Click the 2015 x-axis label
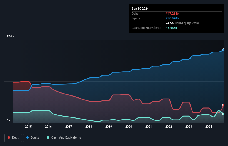Image resolution: width=228 pixels, height=146 pixels. coord(28,127)
